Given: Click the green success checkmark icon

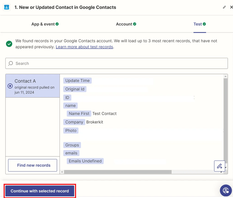Looking at the screenshot, I should coord(9,44).
